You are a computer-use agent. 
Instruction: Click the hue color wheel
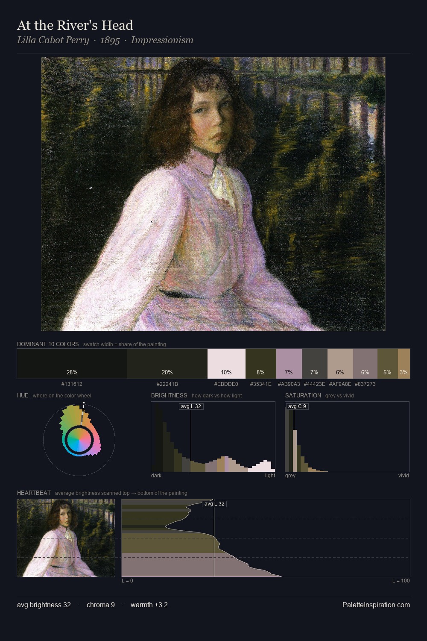coord(79,440)
